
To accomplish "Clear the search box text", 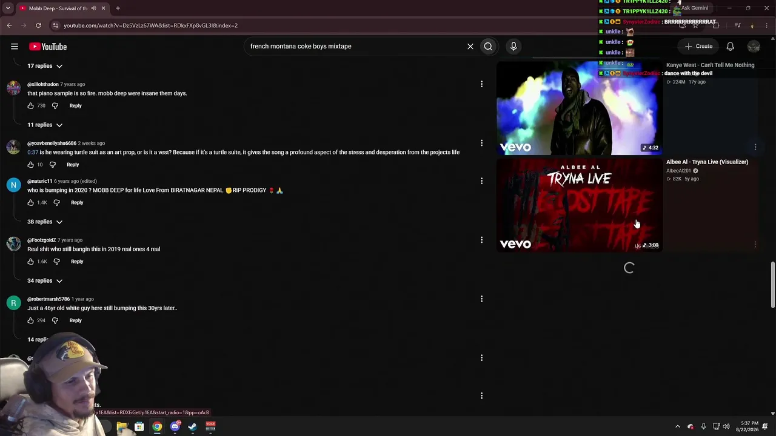I will click(x=470, y=46).
